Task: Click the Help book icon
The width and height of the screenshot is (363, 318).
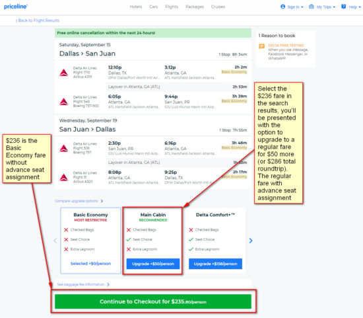Action: pyautogui.click(x=344, y=7)
